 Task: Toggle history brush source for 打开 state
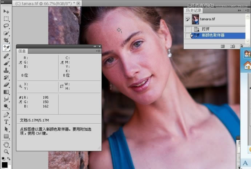(188, 29)
